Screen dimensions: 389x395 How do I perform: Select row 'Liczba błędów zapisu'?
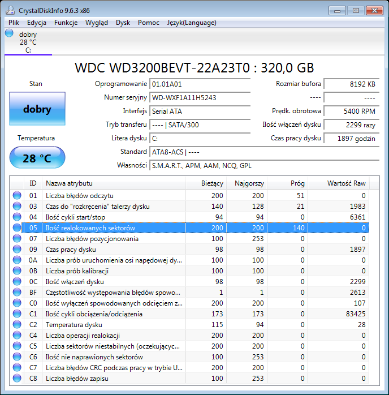[189, 378]
